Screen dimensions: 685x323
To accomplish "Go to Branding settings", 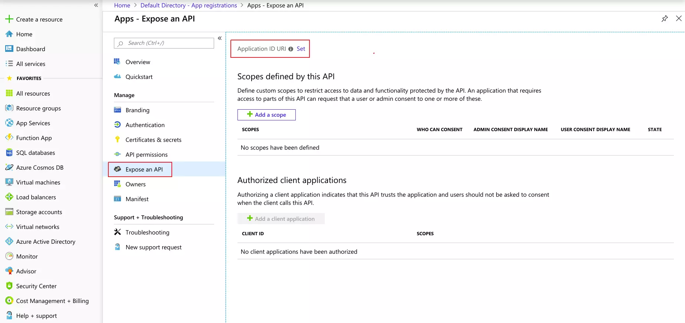I will [x=137, y=110].
